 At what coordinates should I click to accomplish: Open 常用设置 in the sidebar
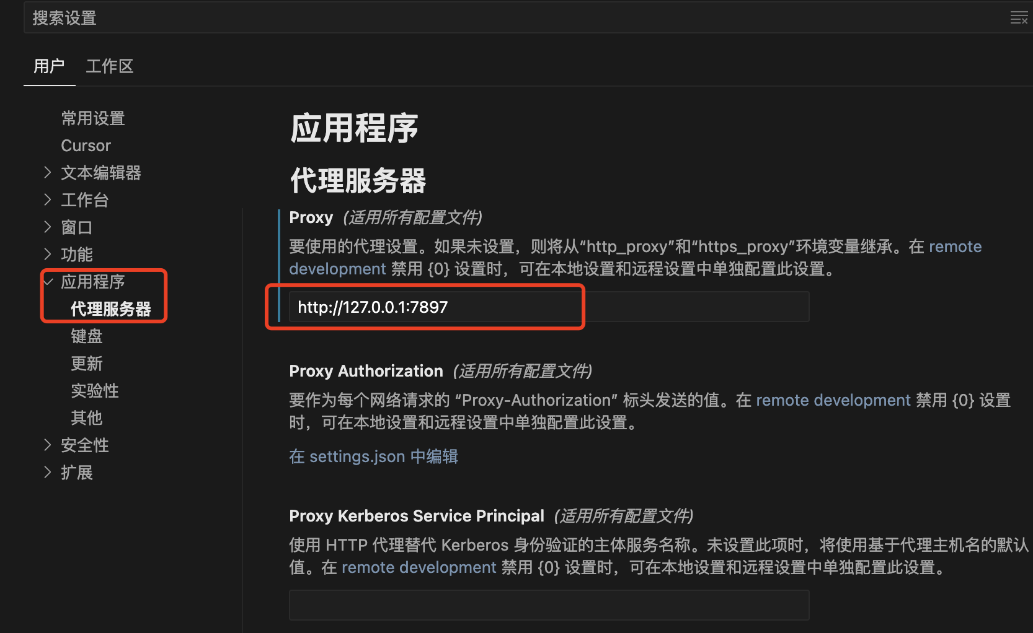click(93, 118)
